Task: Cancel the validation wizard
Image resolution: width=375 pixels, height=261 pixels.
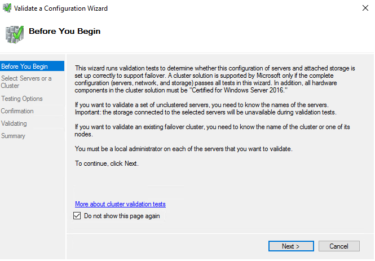Action: pyautogui.click(x=339, y=246)
